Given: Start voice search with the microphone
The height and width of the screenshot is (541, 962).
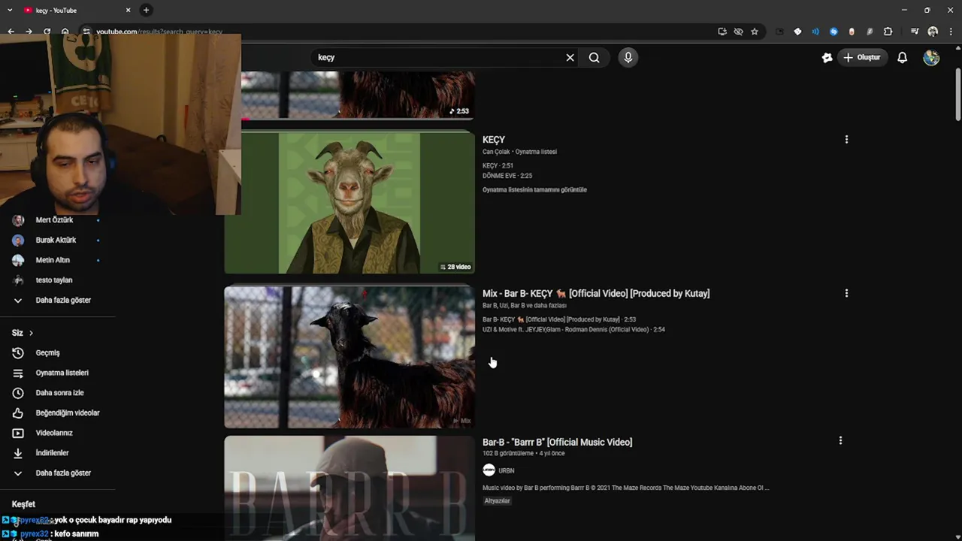Looking at the screenshot, I should click(628, 57).
